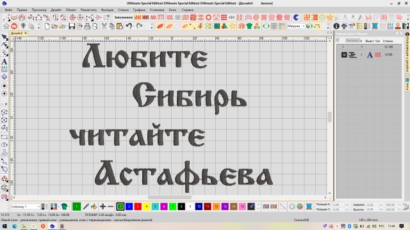Click the eyedropper color pick icon
This screenshot has width=410, height=230.
(x=86, y=206)
